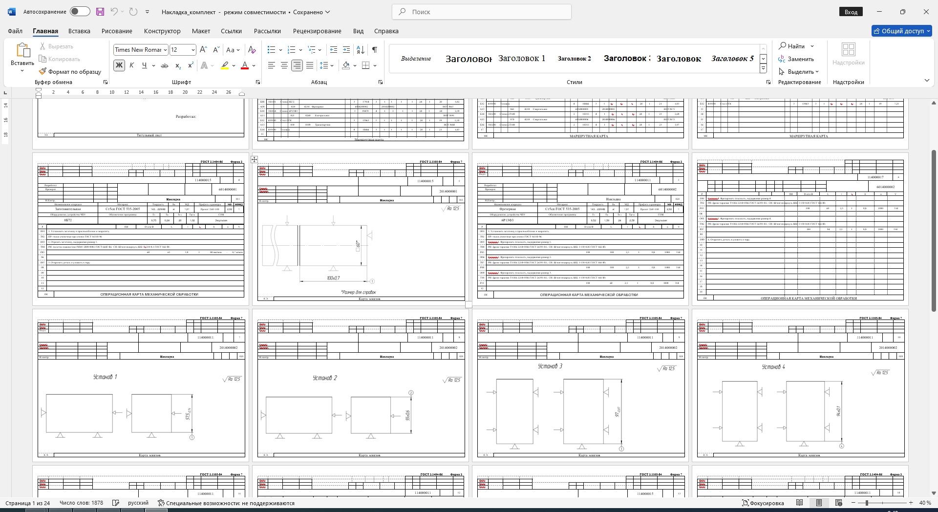The image size is (938, 512).
Task: Click the clear formatting icon
Action: 252,50
